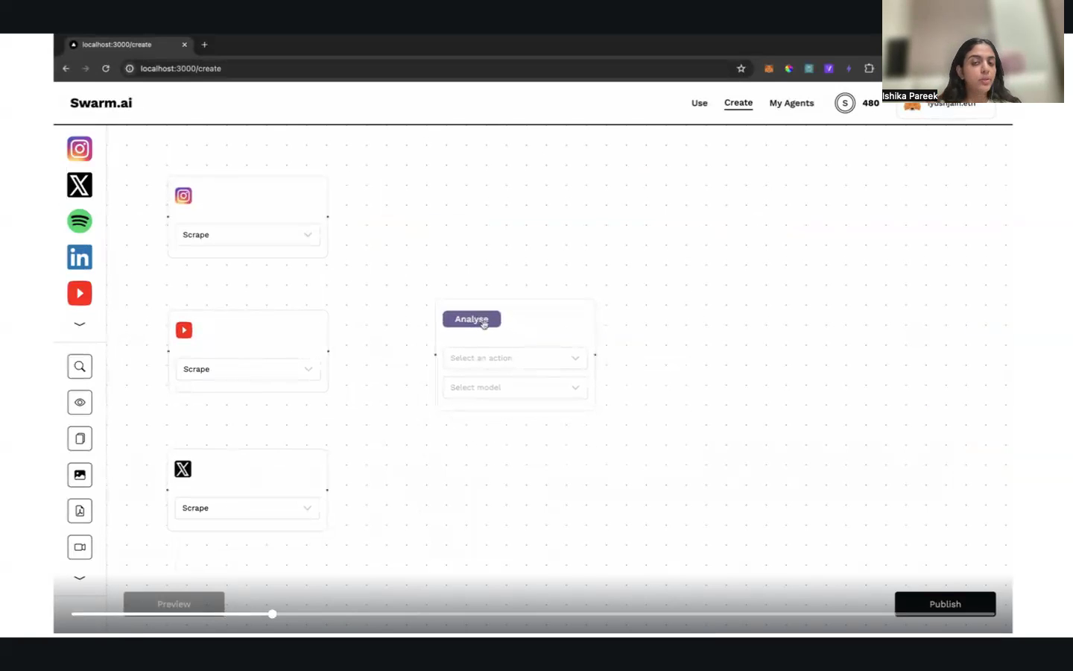Screen dimensions: 1073x671
Task: Click X logo on the bottom canvas node
Action: (183, 469)
